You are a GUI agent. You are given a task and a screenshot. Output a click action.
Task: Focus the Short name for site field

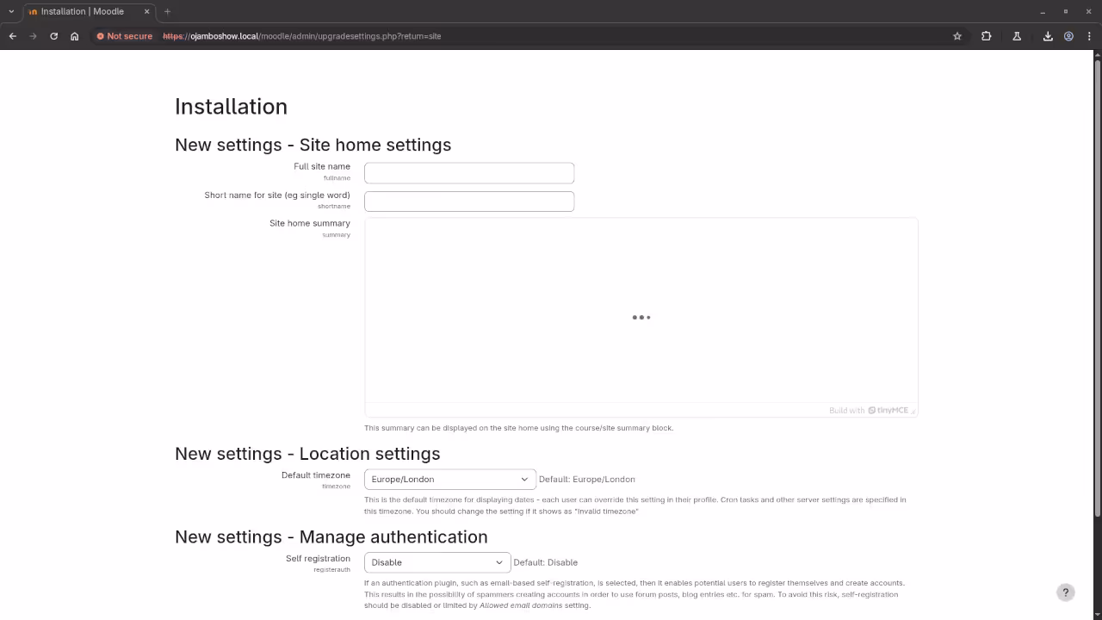point(469,201)
